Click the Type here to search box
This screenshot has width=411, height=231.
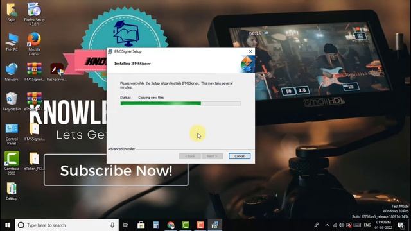click(x=67, y=225)
